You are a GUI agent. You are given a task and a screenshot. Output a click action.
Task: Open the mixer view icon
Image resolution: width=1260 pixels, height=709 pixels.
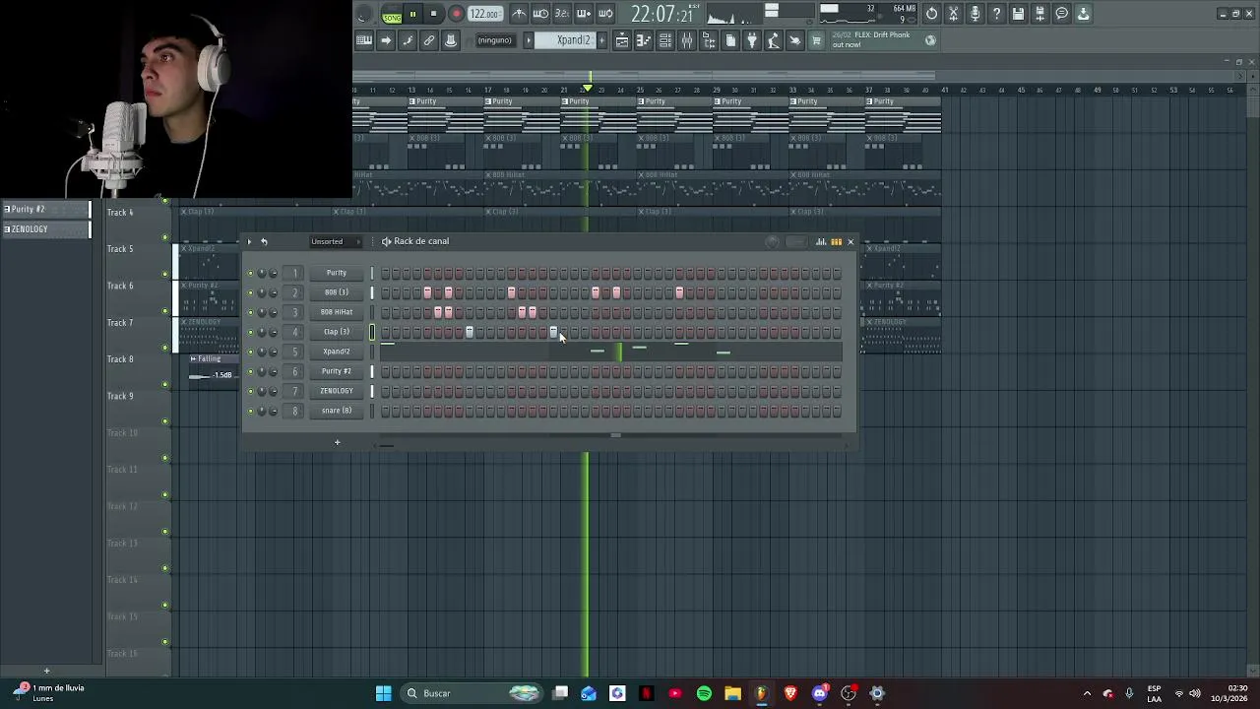click(x=687, y=40)
